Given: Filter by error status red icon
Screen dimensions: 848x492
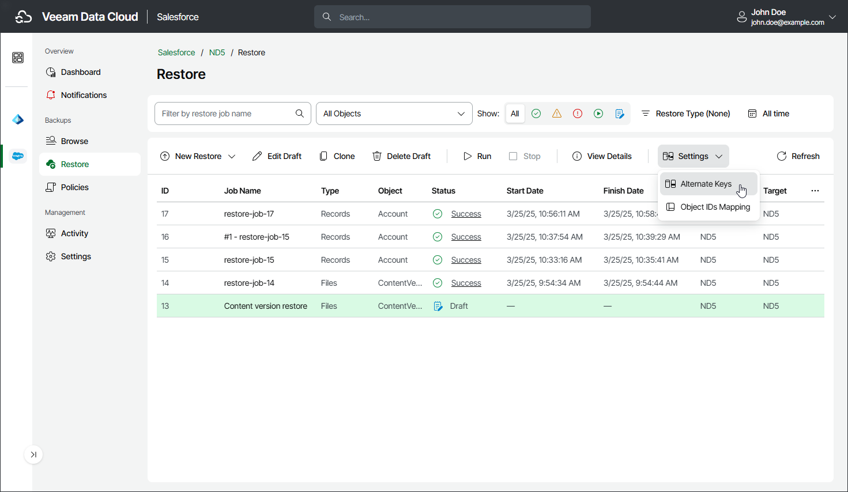Looking at the screenshot, I should [578, 113].
